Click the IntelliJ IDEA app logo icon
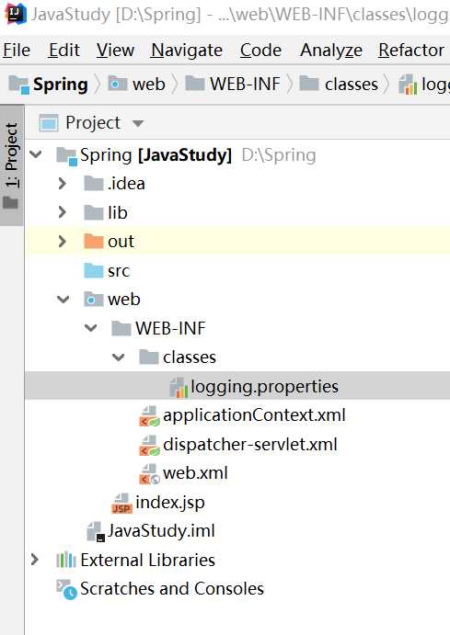Image resolution: width=450 pixels, height=635 pixels. point(16,14)
